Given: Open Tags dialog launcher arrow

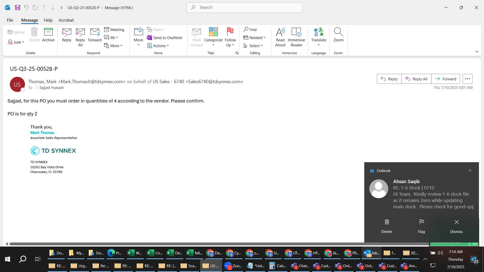Looking at the screenshot, I should (237, 53).
